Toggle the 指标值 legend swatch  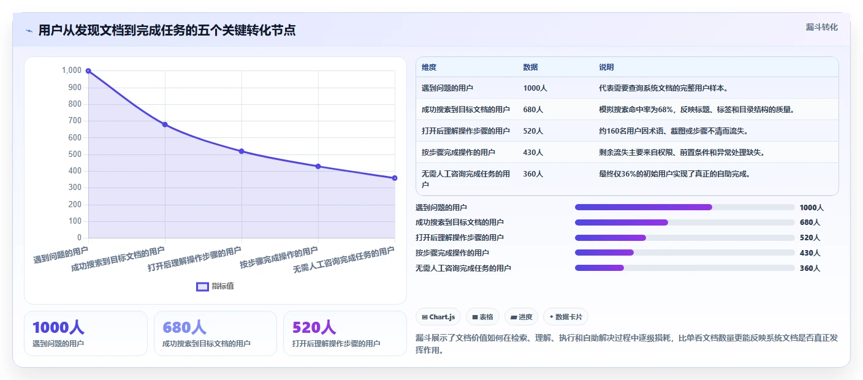pyautogui.click(x=202, y=286)
